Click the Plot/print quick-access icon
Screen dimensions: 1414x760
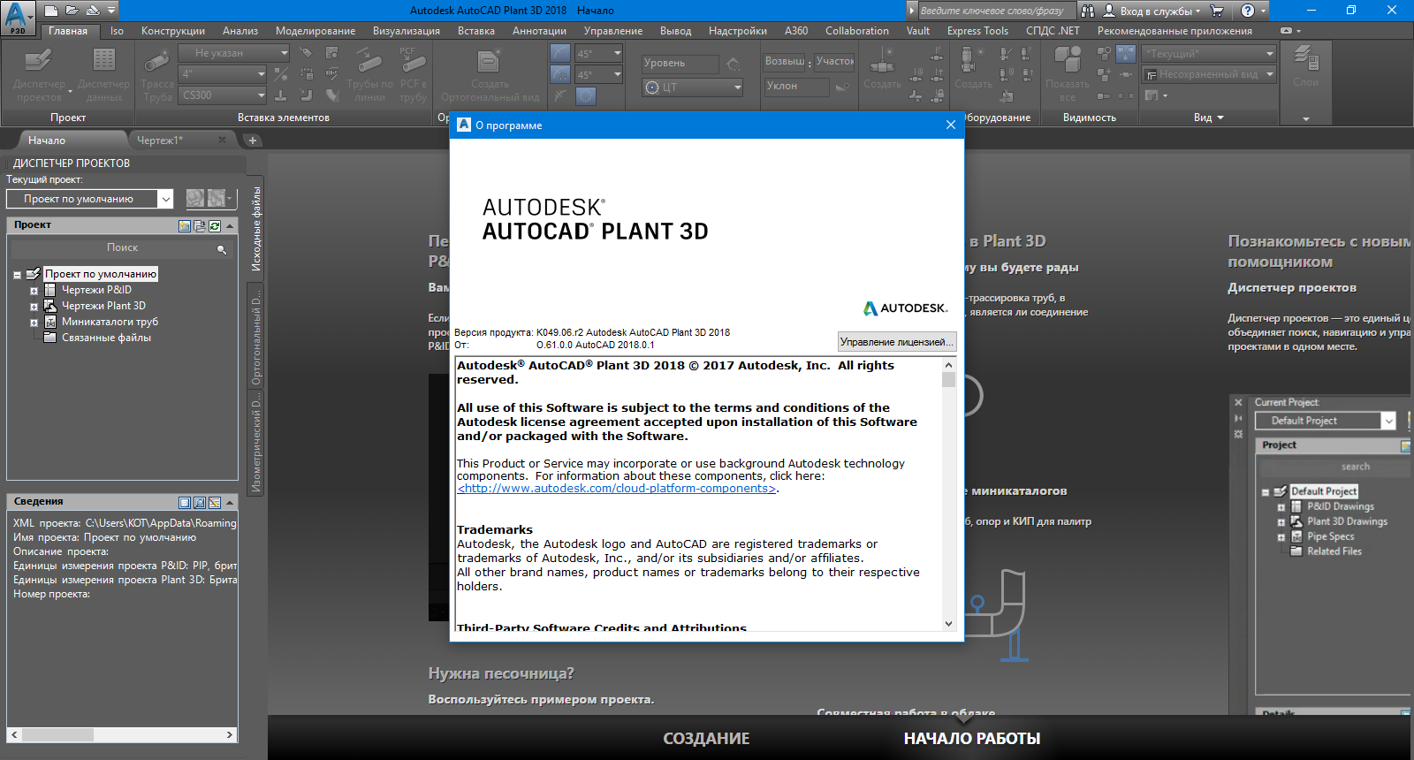click(93, 11)
